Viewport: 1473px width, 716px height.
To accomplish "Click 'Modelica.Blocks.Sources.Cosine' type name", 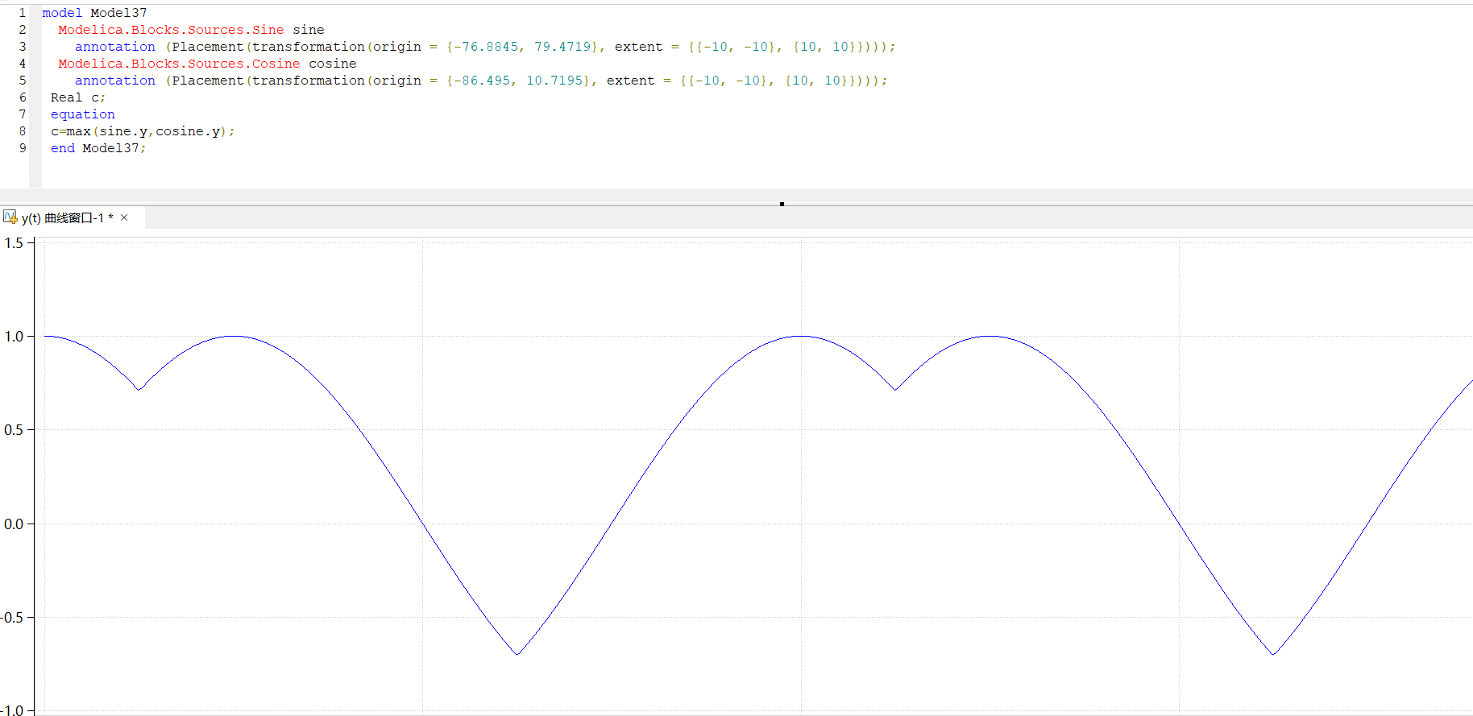I will click(x=179, y=64).
